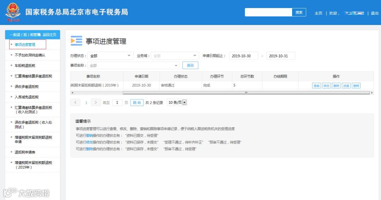Click the 办理环节 column header
This screenshot has width=381, height=200.
point(217,76)
